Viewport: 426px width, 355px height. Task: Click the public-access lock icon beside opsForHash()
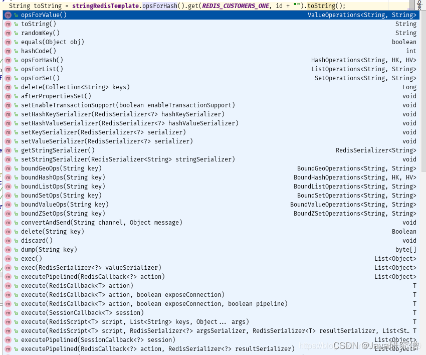pos(16,60)
